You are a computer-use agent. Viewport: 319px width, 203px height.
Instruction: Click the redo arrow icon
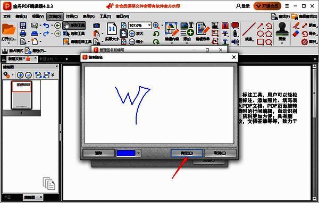(46, 33)
